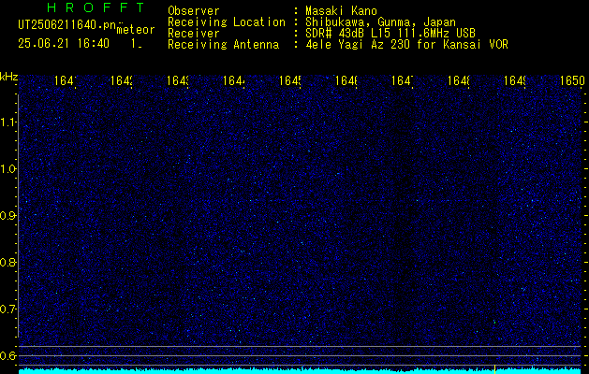Image resolution: width=589 pixels, height=374 pixels.
Task: Click the yellow marker on bottom power strip
Action: [x=495, y=369]
